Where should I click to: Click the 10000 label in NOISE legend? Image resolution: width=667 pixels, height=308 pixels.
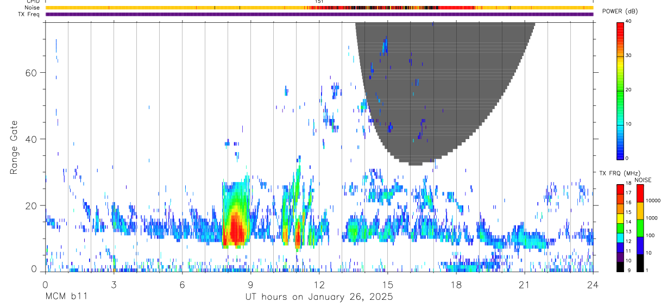coord(653,201)
